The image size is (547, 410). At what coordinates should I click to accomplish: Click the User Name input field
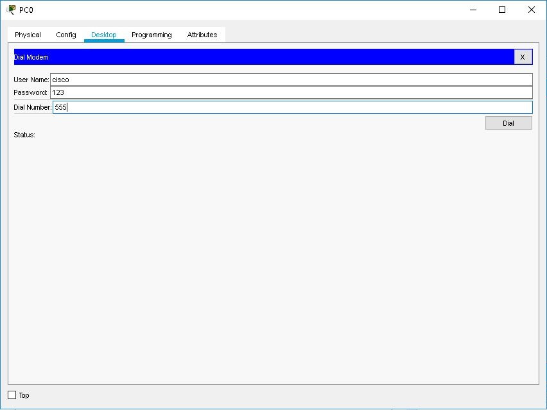(257, 79)
